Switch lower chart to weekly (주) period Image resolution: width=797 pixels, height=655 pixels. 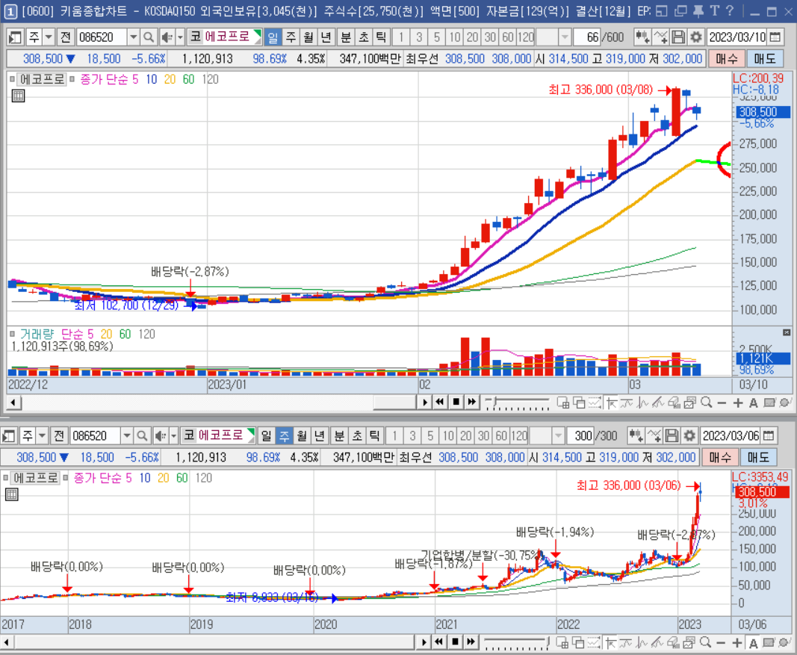click(284, 435)
